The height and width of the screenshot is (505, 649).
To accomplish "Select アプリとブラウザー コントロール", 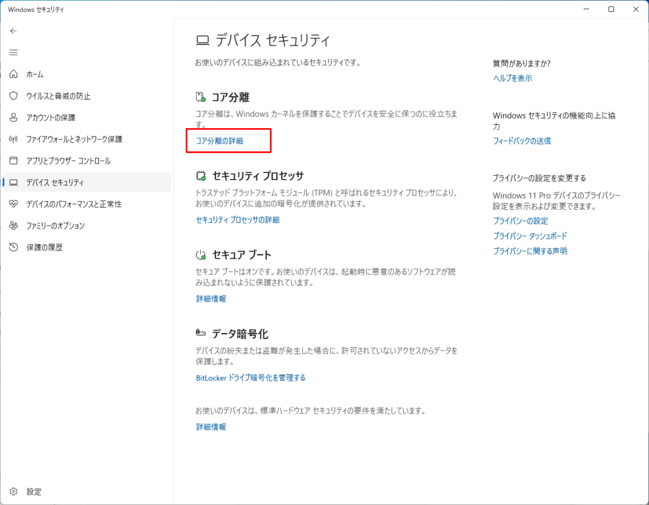I will click(x=68, y=161).
